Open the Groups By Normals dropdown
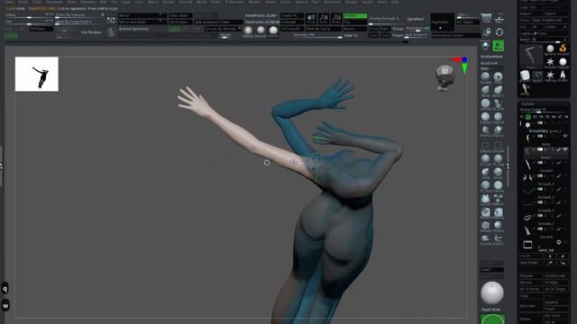 point(223,29)
